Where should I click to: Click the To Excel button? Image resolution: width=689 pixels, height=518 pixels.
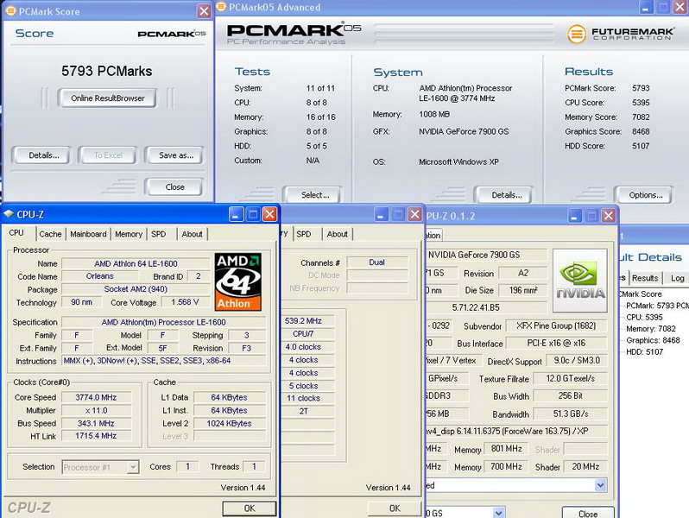click(x=108, y=155)
